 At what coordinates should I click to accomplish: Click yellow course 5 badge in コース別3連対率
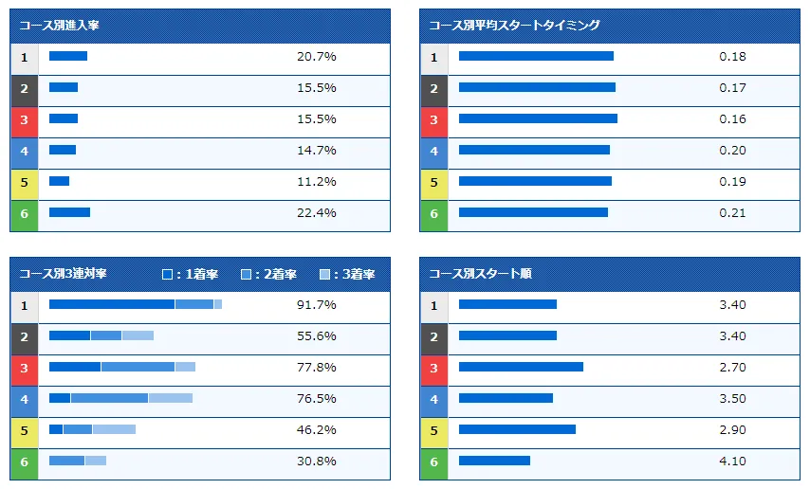click(x=24, y=431)
